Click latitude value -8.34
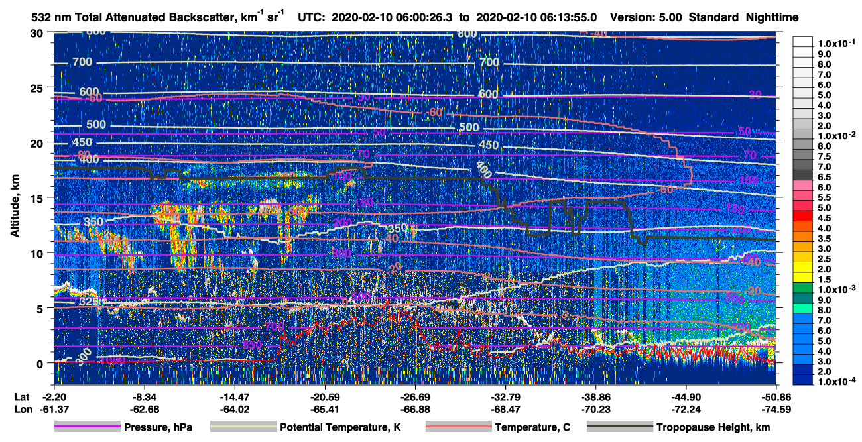Viewport: 862px width, 442px height. point(144,397)
